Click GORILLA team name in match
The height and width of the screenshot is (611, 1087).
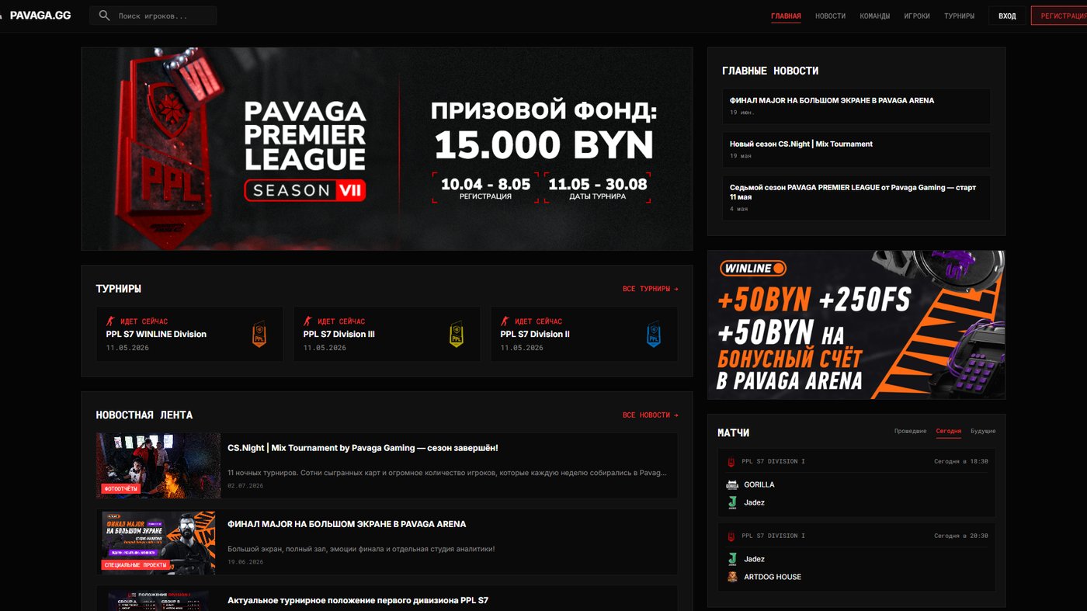pyautogui.click(x=759, y=484)
